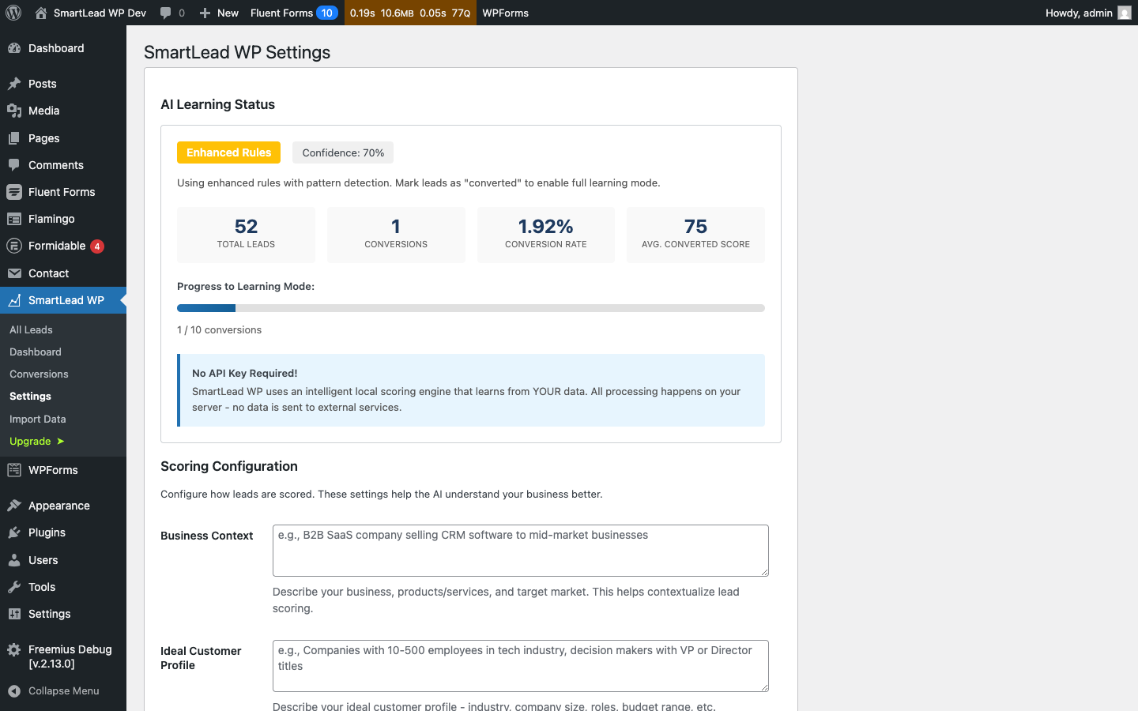1138x711 pixels.
Task: Click inside the Business Context text area
Action: [520, 551]
